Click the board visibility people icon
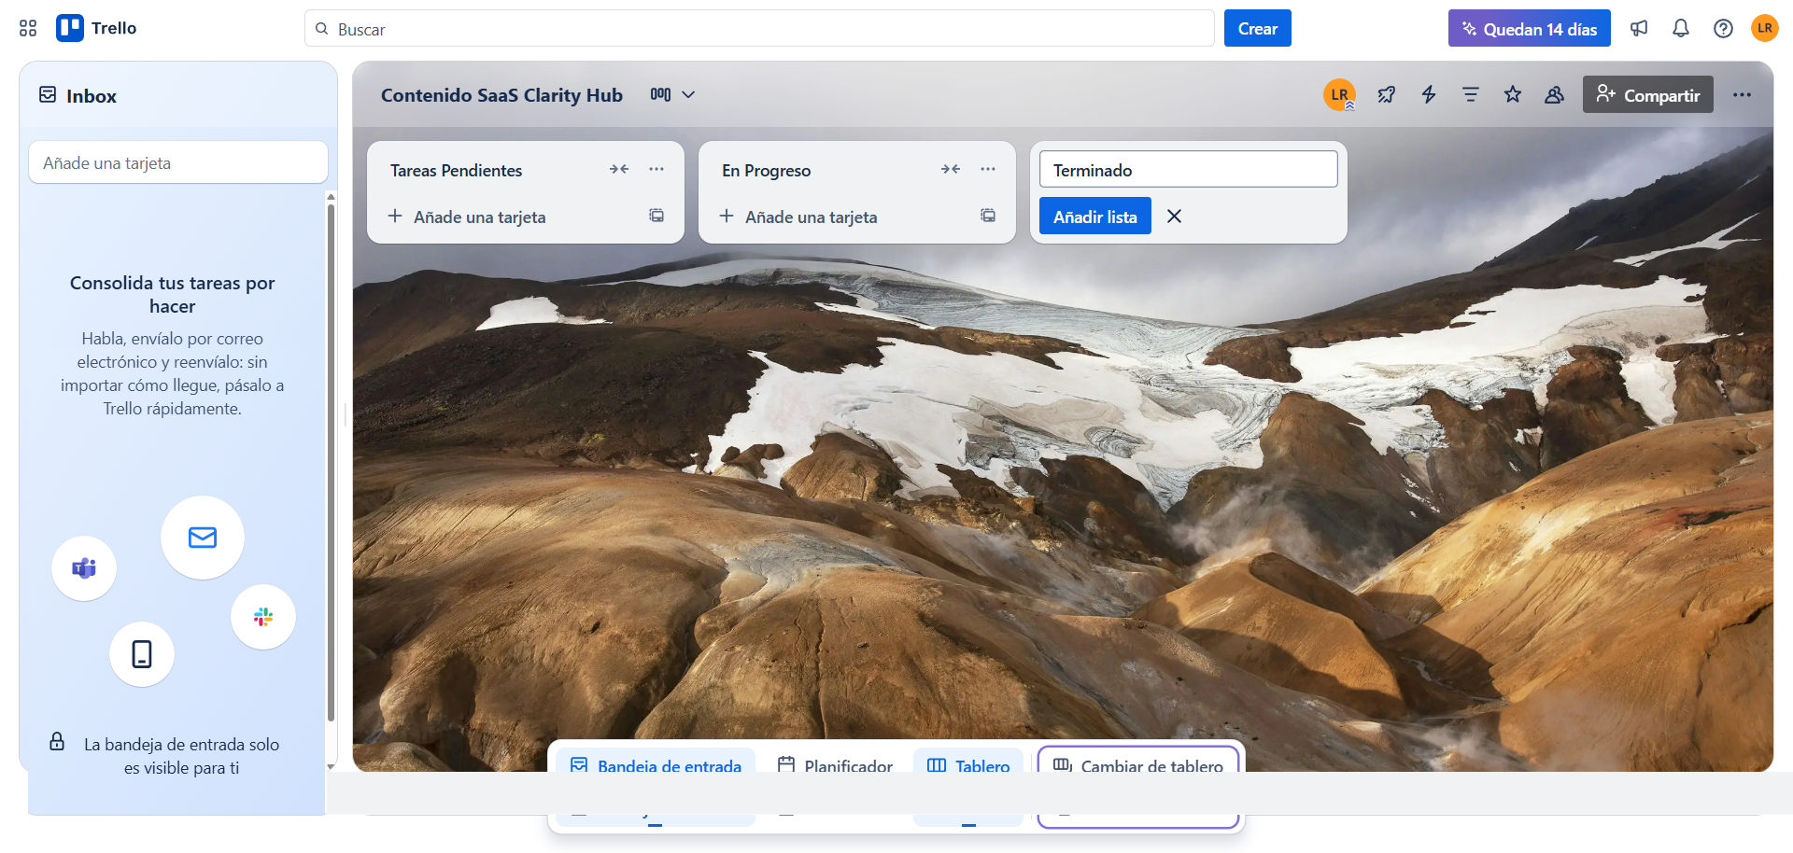 [1554, 94]
